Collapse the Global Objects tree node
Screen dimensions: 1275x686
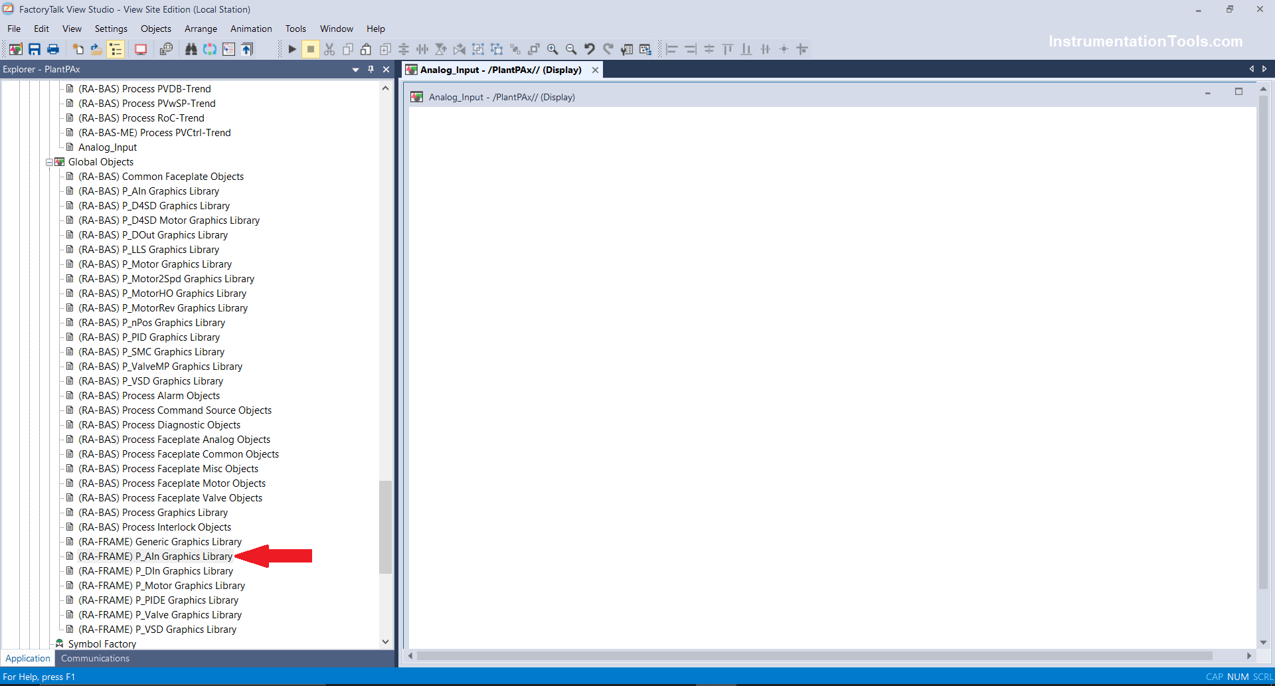point(49,162)
